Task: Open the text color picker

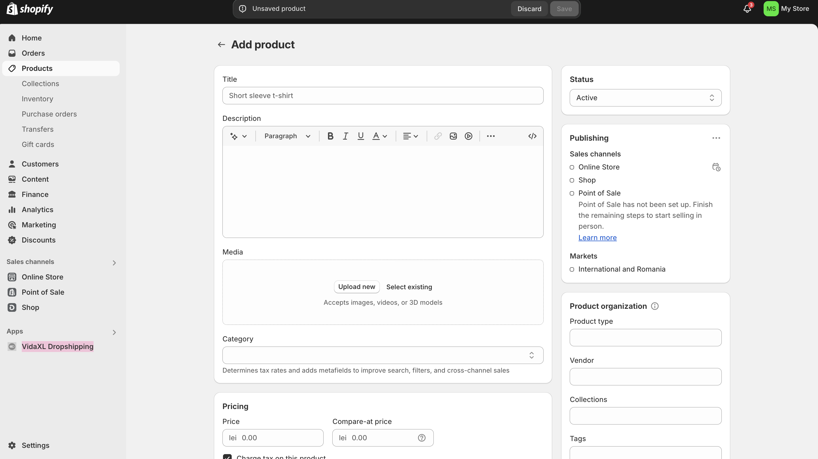Action: pyautogui.click(x=379, y=136)
